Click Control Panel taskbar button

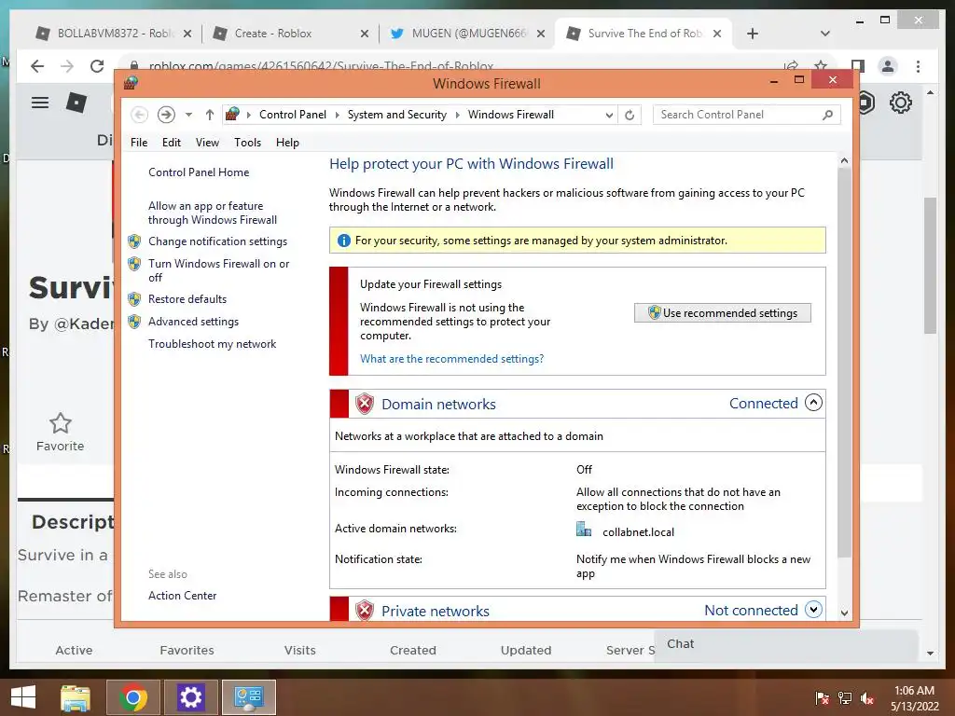click(x=248, y=697)
